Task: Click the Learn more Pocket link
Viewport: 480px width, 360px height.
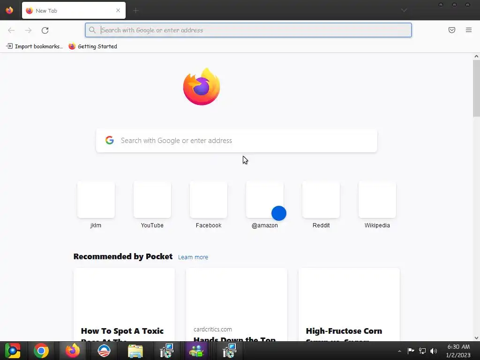Action: coord(193,257)
